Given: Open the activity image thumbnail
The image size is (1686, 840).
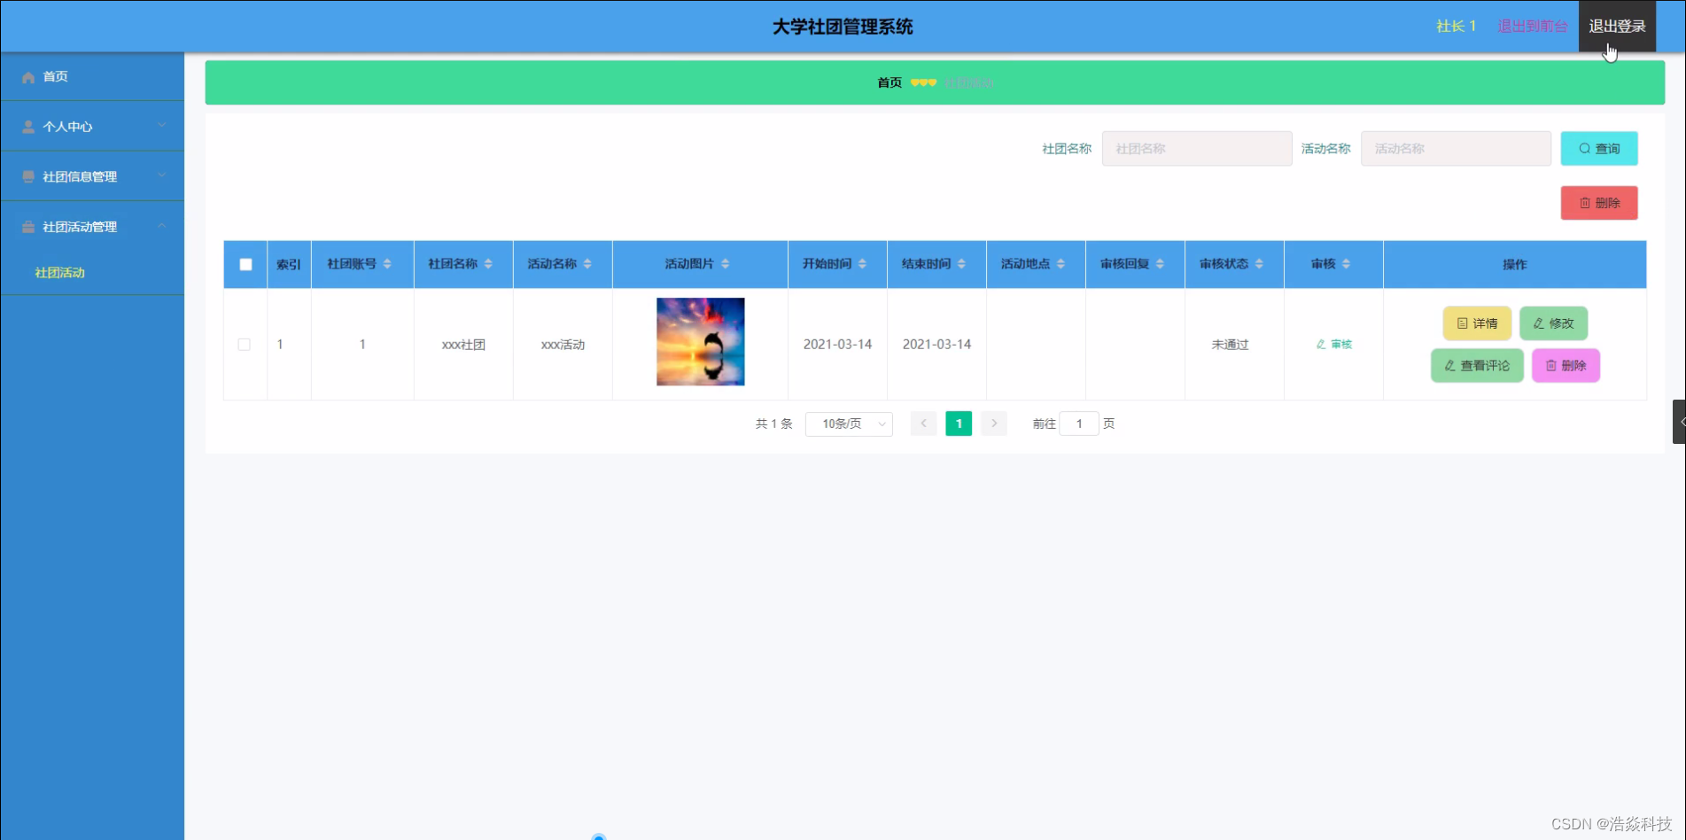Looking at the screenshot, I should click(x=700, y=342).
